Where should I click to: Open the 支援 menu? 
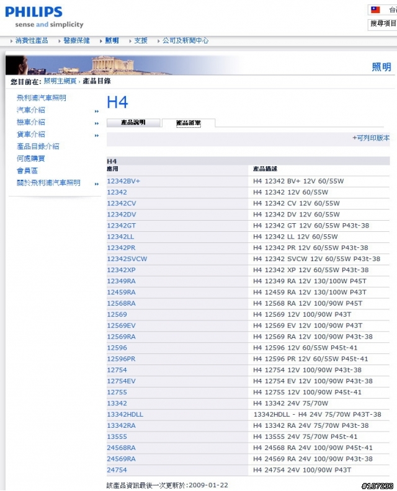click(x=141, y=41)
